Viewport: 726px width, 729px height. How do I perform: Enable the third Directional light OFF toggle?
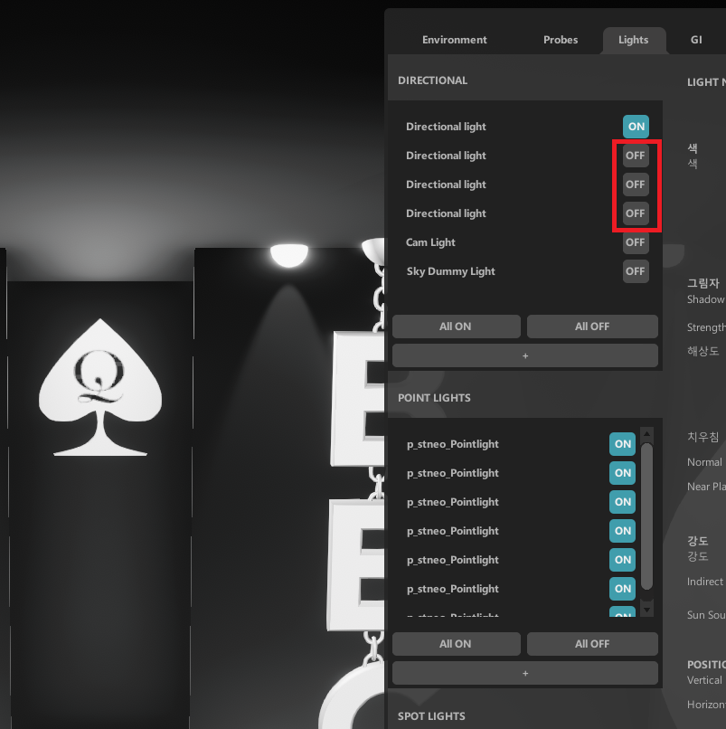click(x=636, y=185)
